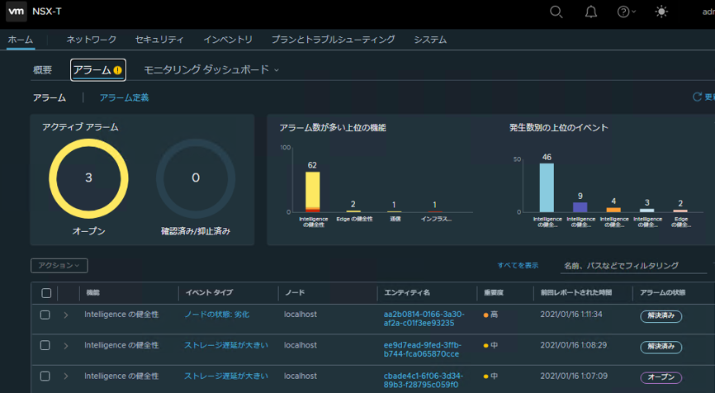Viewport: 715px width, 393px height.
Task: Open entity aa2b0814-0166-3a30 link
Action: pos(424,319)
